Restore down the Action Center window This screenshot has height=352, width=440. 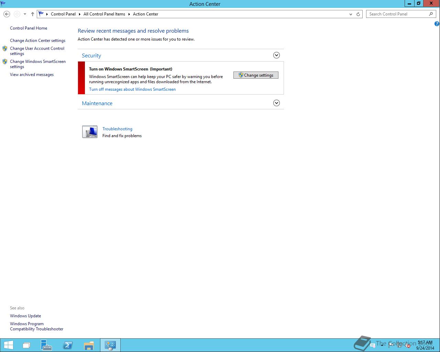coord(418,3)
